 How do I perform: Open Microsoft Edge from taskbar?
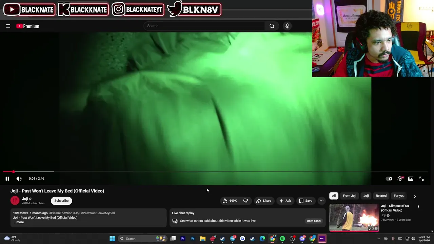tap(262, 239)
